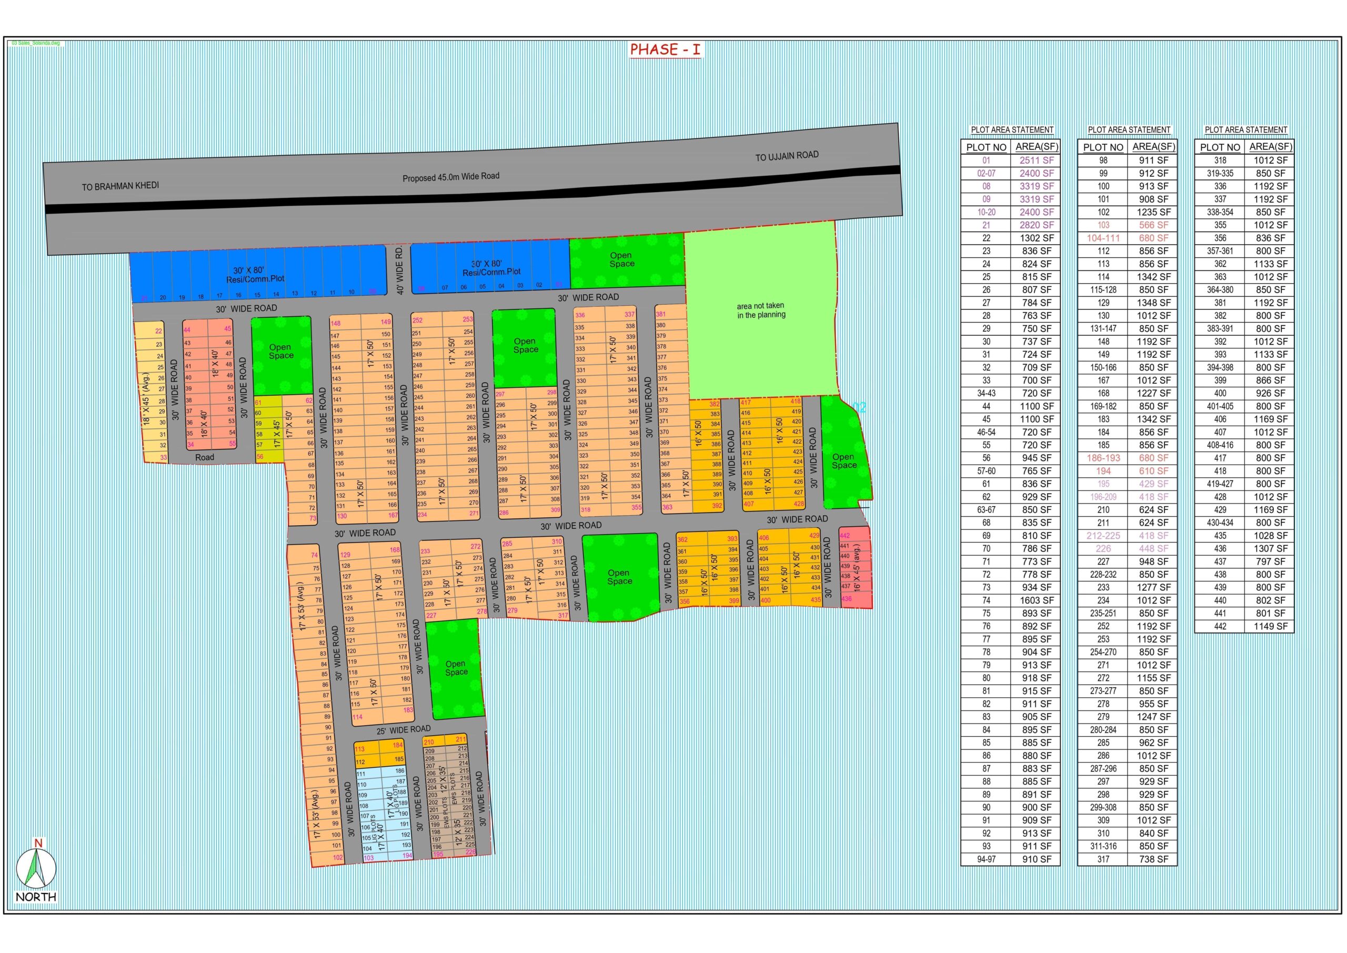Select the "2511 SF" area cell
The width and height of the screenshot is (1347, 953).
point(1037,160)
